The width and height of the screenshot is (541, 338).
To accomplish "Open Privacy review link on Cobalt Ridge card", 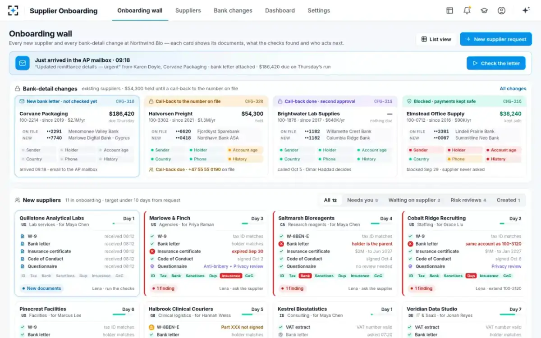I will click(x=506, y=266).
